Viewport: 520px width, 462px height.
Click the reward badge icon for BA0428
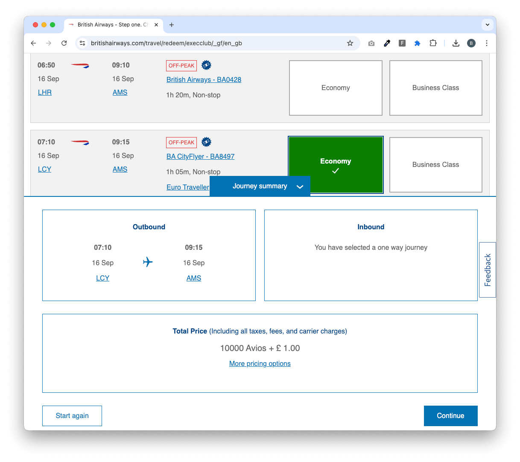click(x=206, y=65)
